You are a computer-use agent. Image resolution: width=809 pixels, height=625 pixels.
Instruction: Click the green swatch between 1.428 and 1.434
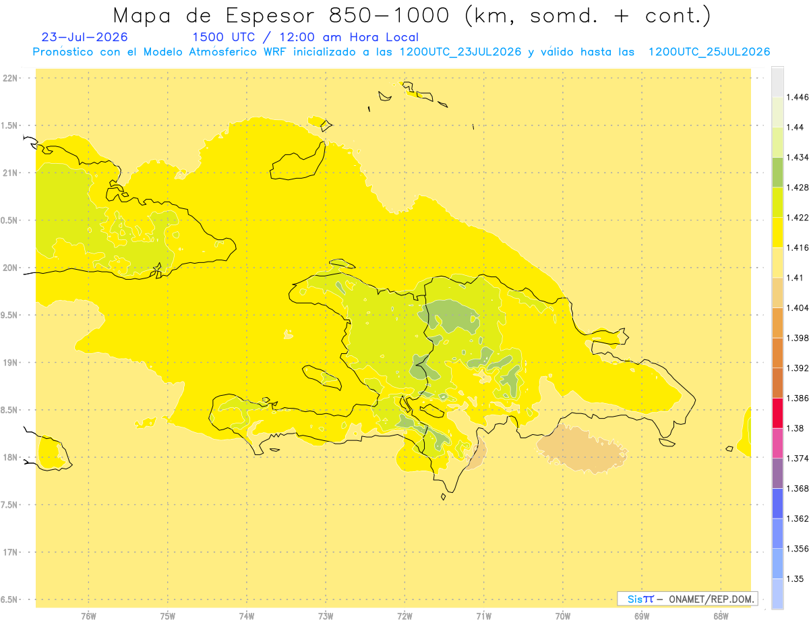click(777, 172)
